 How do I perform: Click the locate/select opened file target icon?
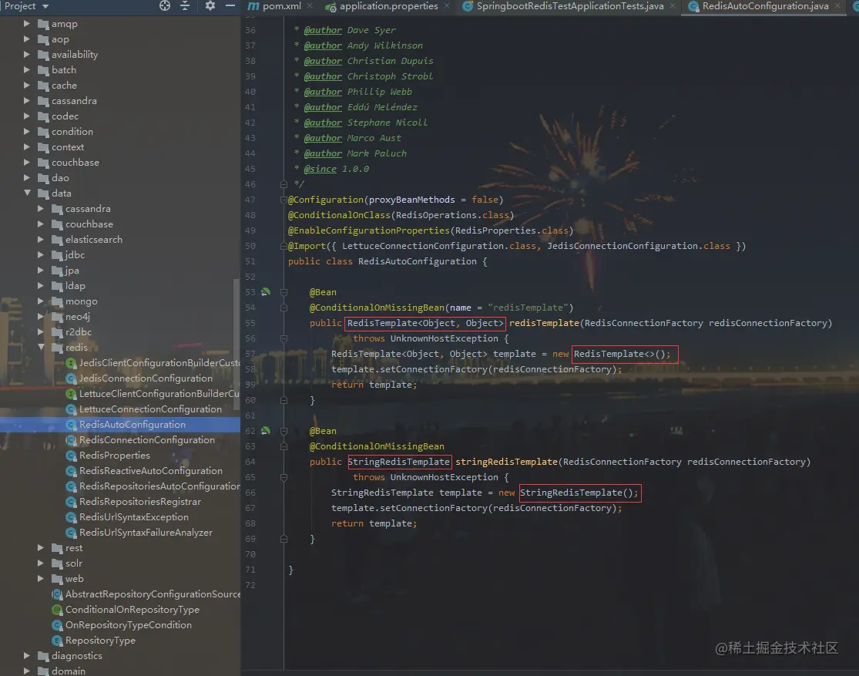point(165,6)
